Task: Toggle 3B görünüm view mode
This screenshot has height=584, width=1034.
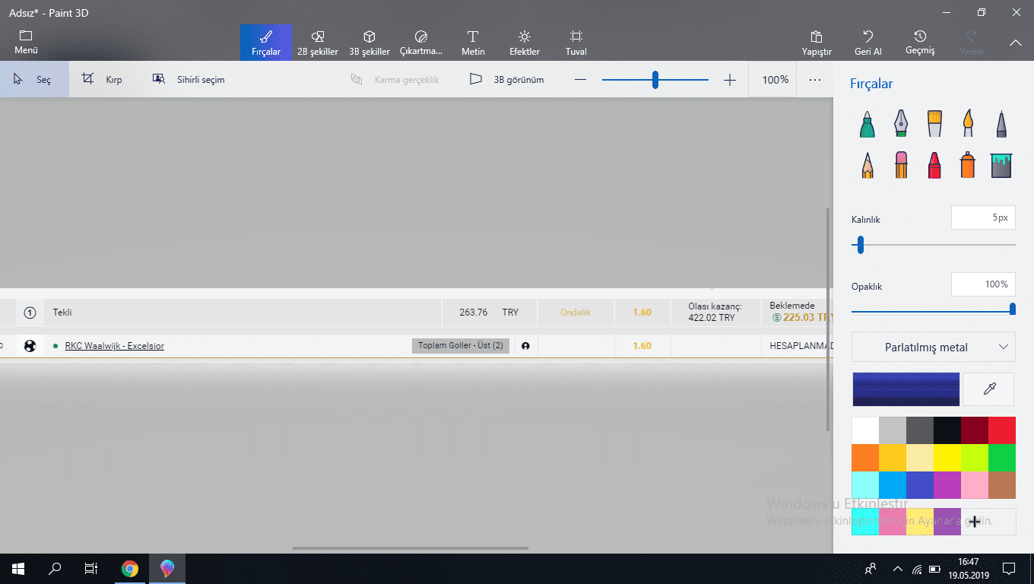Action: click(506, 79)
